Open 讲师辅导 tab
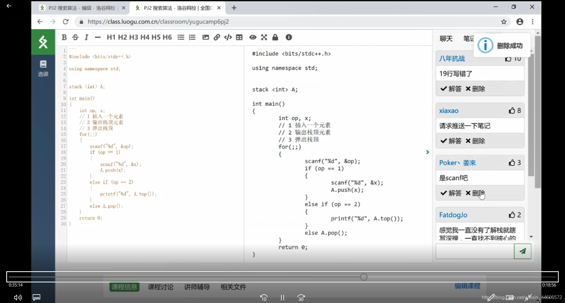The image size is (565, 303). click(197, 287)
